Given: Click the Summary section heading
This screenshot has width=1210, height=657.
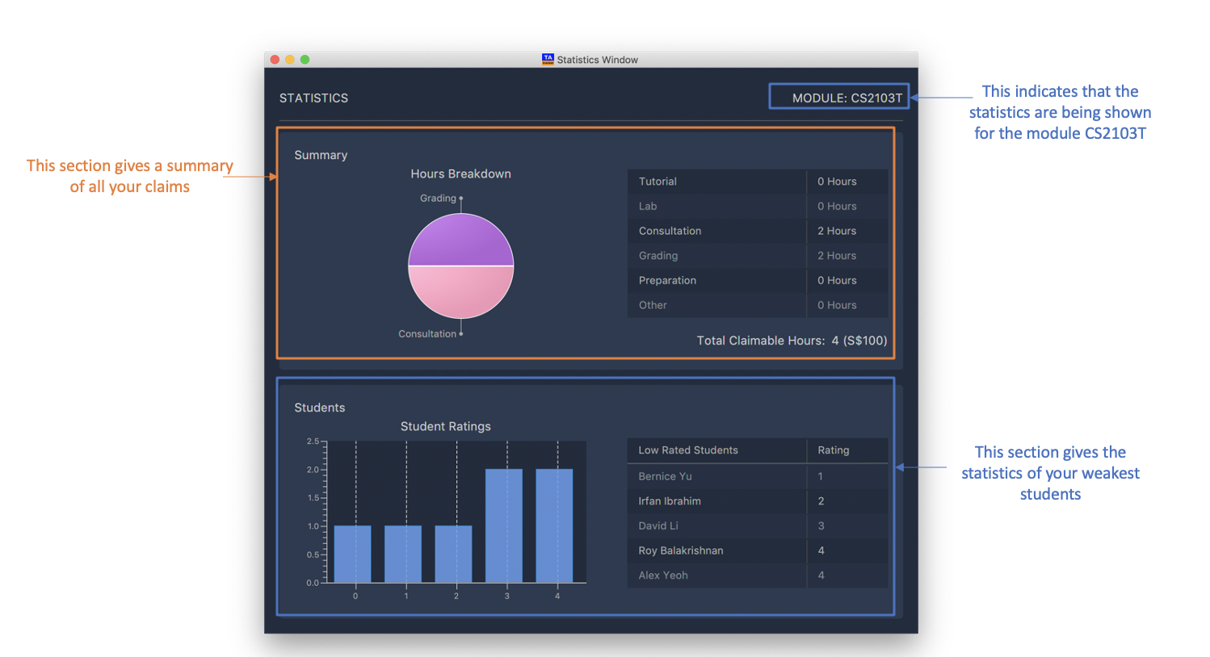Looking at the screenshot, I should (321, 155).
